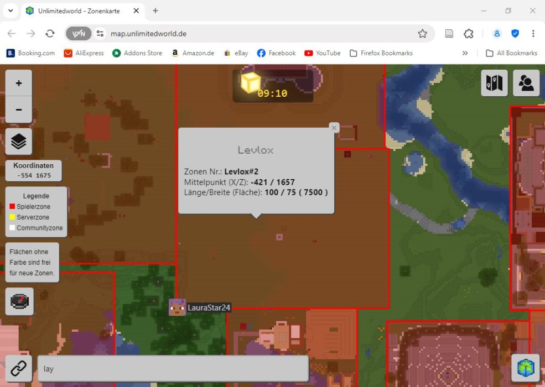Go back to the previous page

tap(12, 34)
